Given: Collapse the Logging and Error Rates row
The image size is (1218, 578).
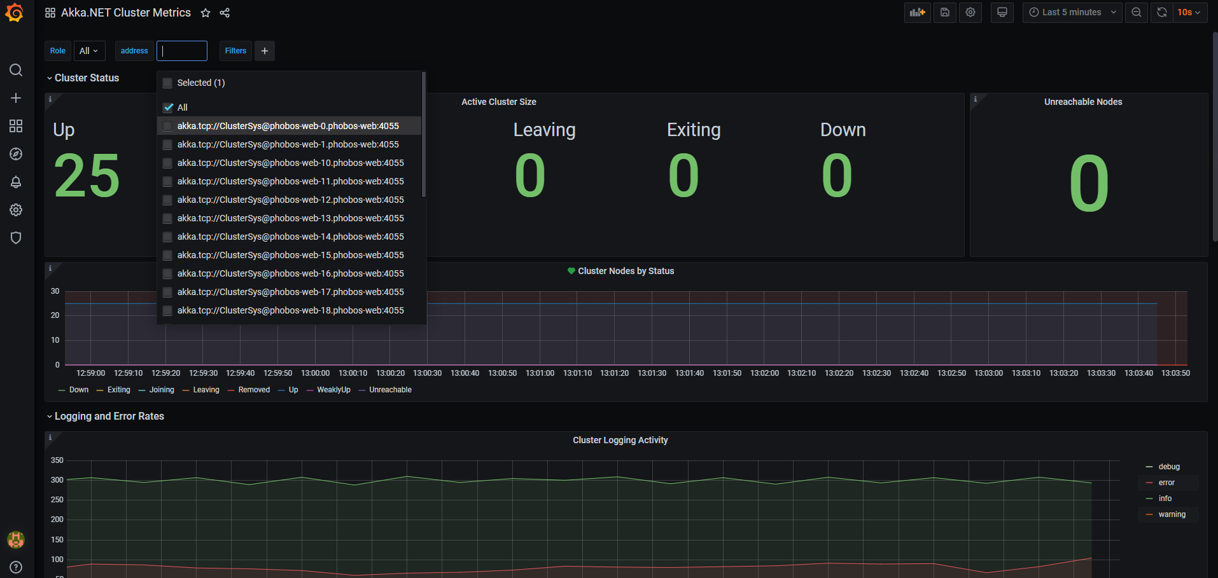Looking at the screenshot, I should pos(105,416).
